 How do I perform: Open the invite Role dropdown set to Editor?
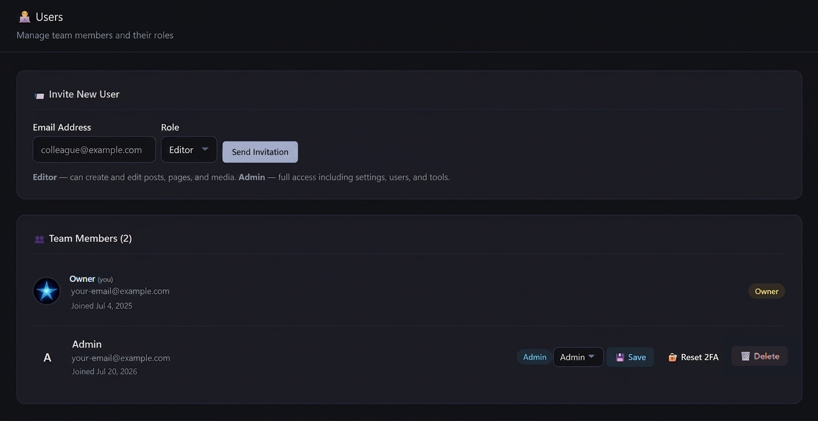(x=189, y=149)
